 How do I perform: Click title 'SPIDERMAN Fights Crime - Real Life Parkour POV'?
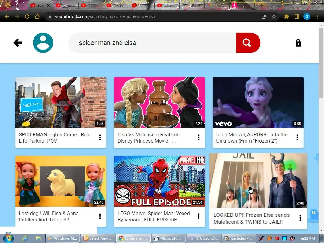(55, 138)
